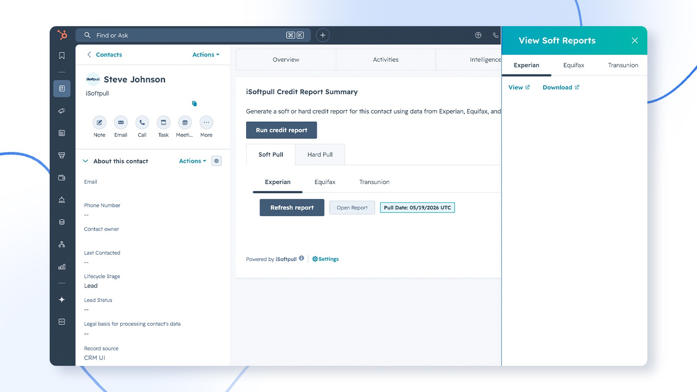
Task: Switch to the Overview tab
Action: pyautogui.click(x=286, y=60)
